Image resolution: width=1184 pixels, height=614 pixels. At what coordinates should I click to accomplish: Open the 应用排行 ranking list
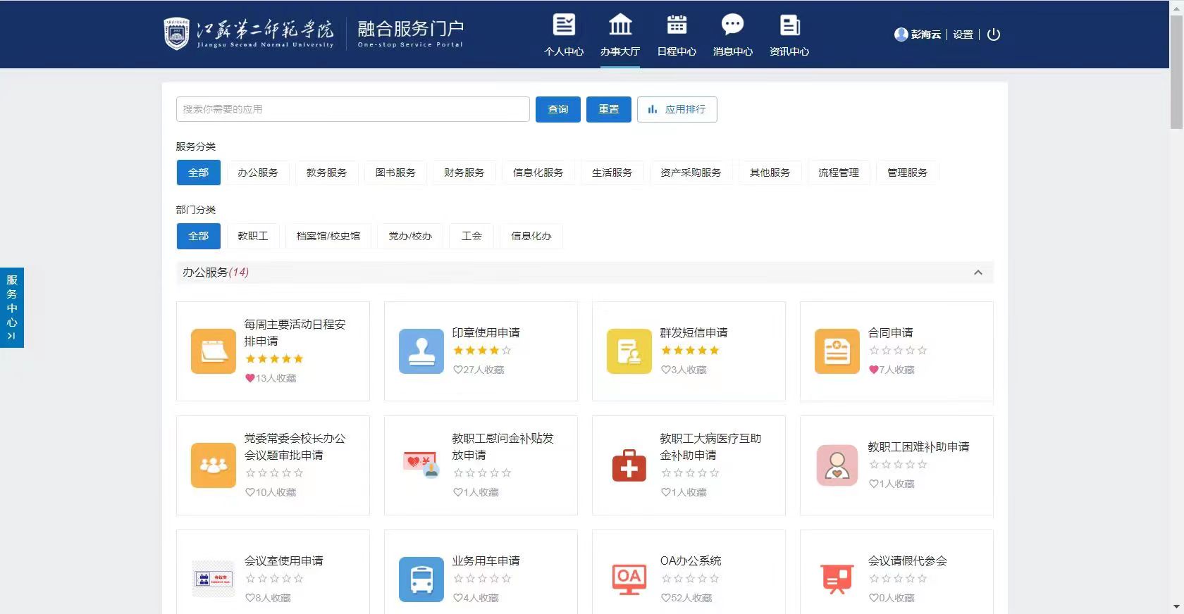[677, 110]
